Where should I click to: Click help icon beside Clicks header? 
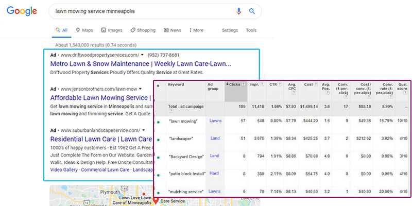(x=243, y=84)
